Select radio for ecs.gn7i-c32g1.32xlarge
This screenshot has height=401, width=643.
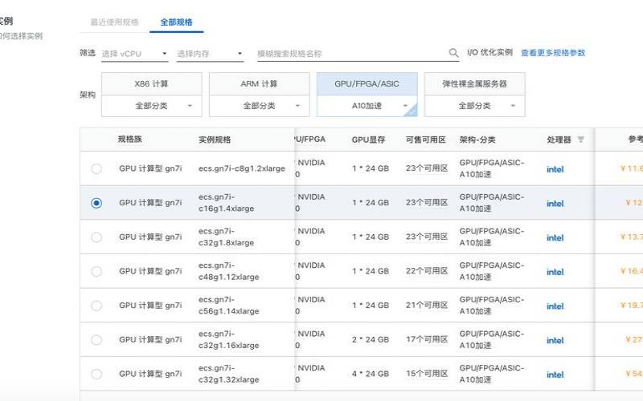[x=96, y=374]
